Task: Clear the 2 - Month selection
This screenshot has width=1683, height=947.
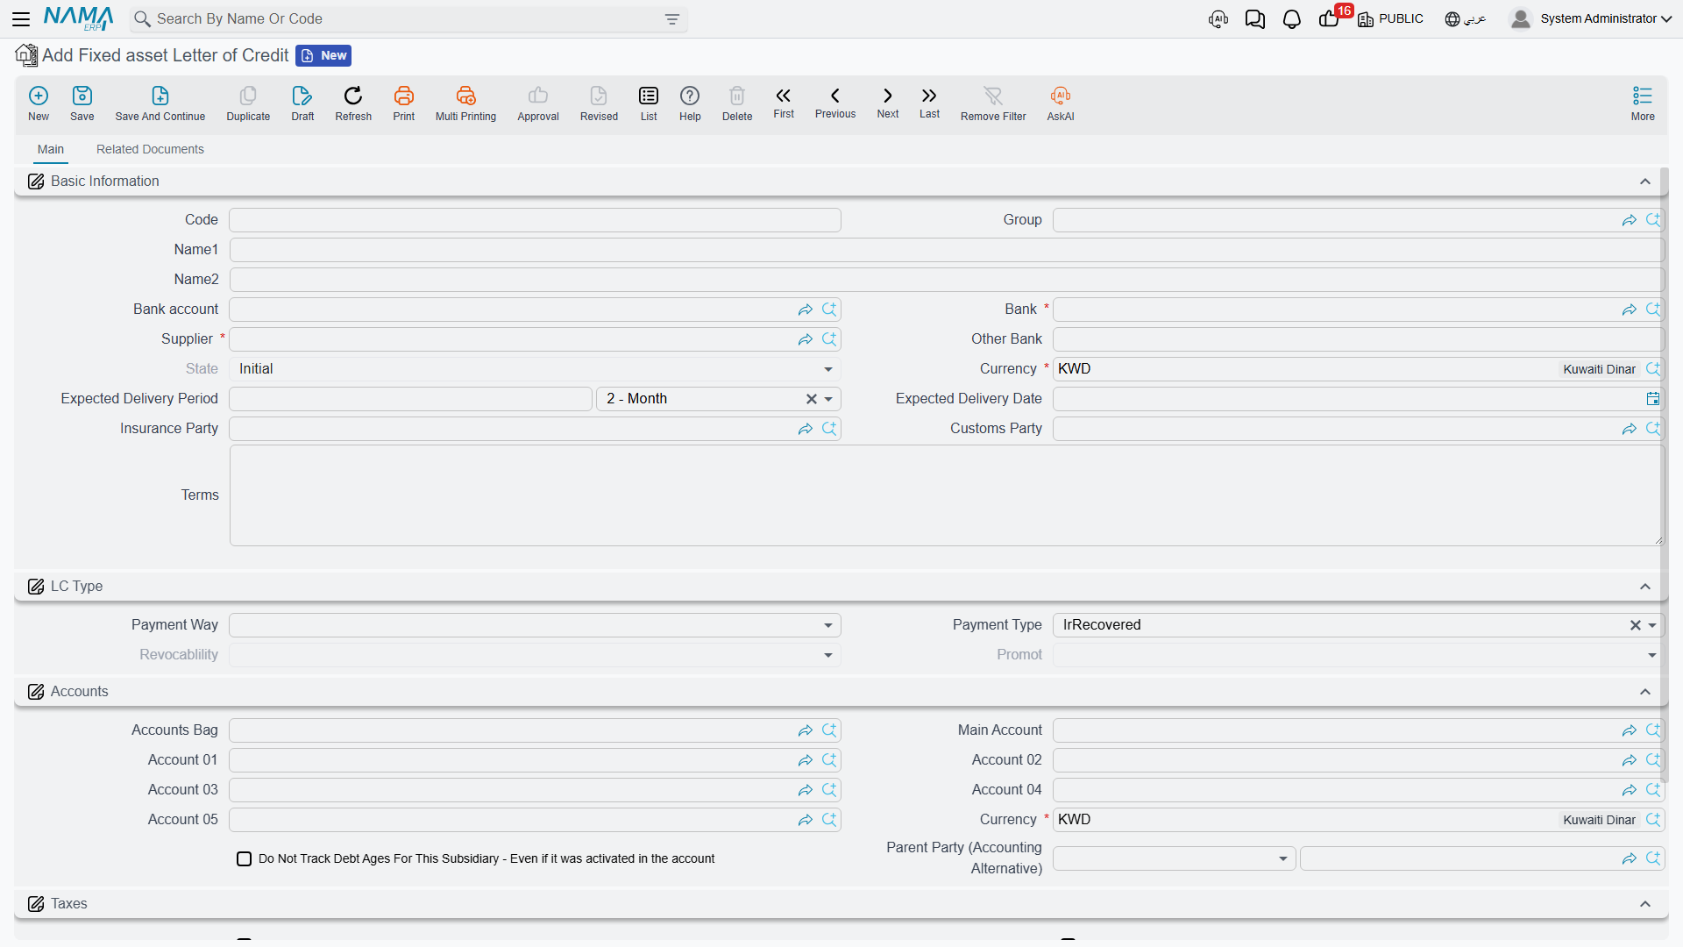Action: [x=812, y=399]
